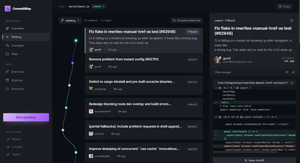300x163 pixels.
Task: Click the CommitMap logo icon
Action: click(7, 9)
